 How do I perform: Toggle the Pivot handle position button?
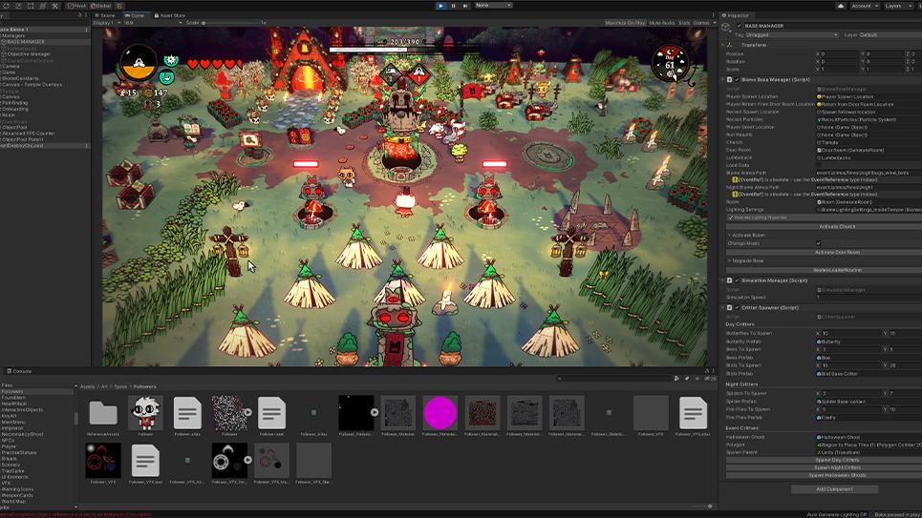tap(75, 6)
